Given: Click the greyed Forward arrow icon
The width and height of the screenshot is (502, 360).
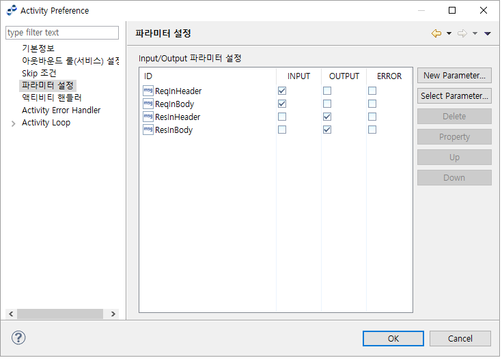Looking at the screenshot, I should coord(462,33).
